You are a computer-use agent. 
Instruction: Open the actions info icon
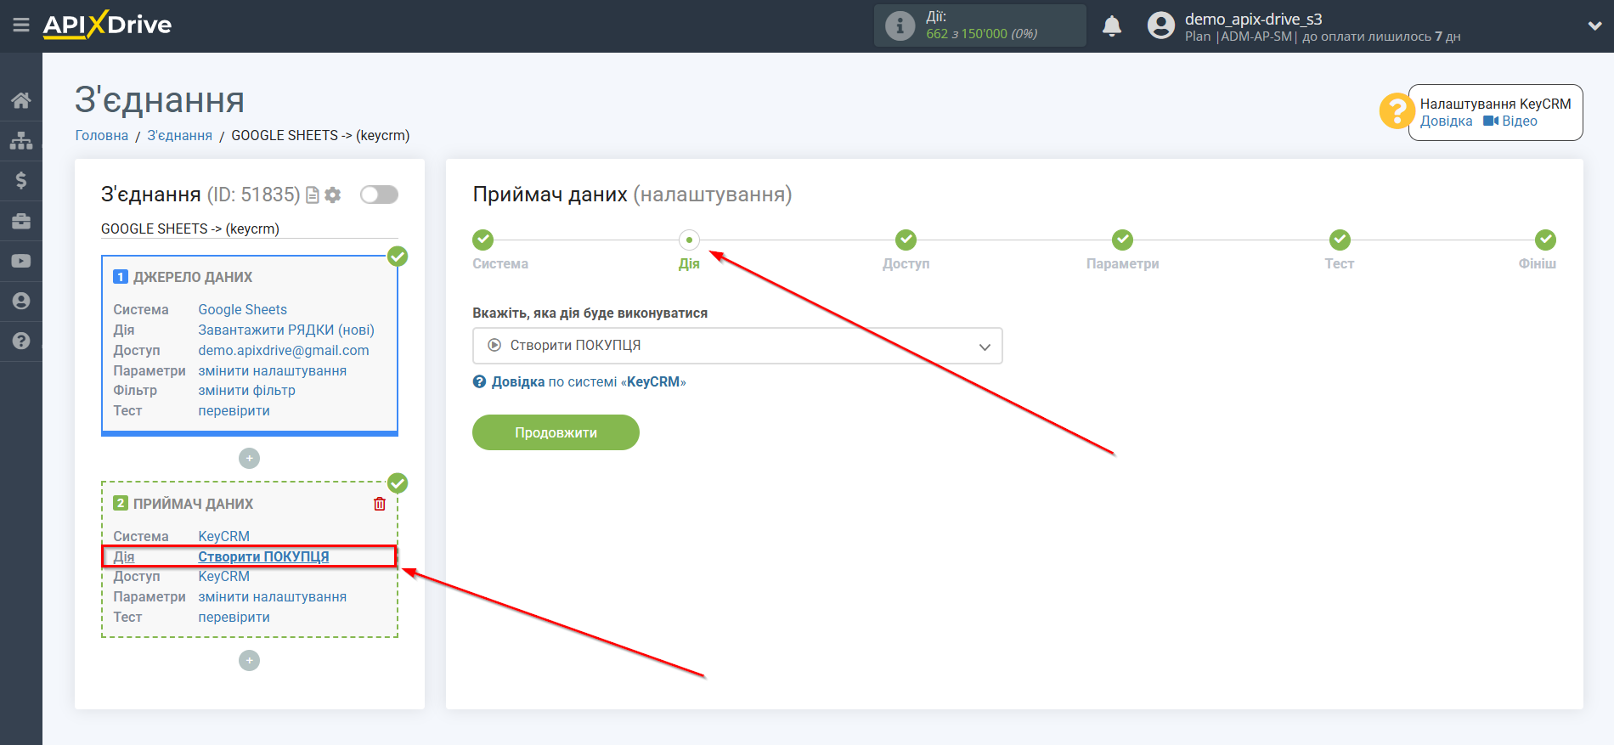(x=900, y=25)
